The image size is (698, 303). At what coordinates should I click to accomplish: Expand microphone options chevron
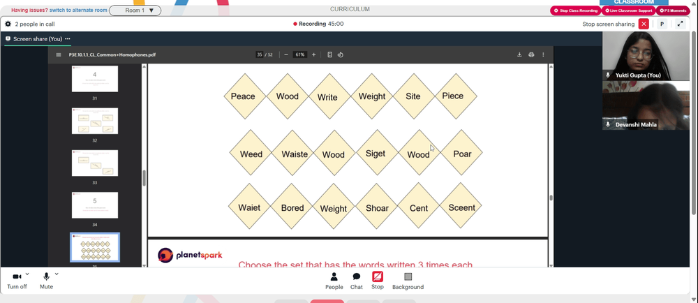click(x=57, y=274)
